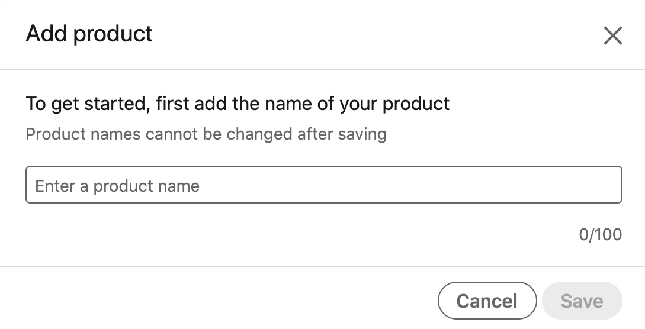Focus the 'Enter a product name' input
The height and width of the screenshot is (329, 645).
click(x=323, y=185)
